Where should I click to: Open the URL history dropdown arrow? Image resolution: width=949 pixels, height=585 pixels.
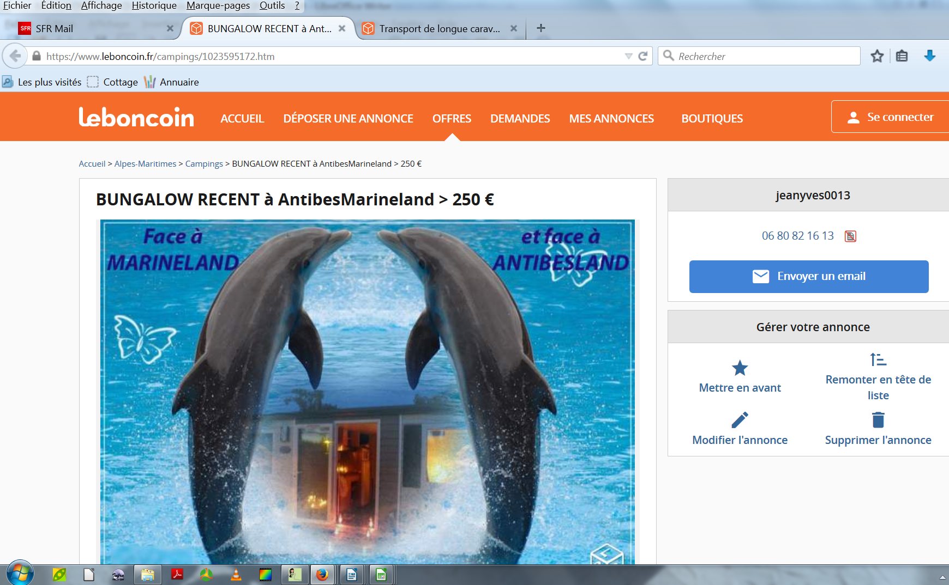coord(628,56)
